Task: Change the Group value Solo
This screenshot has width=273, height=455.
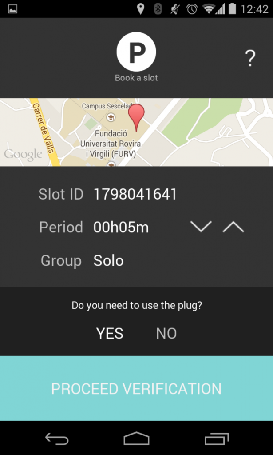Action: [108, 261]
